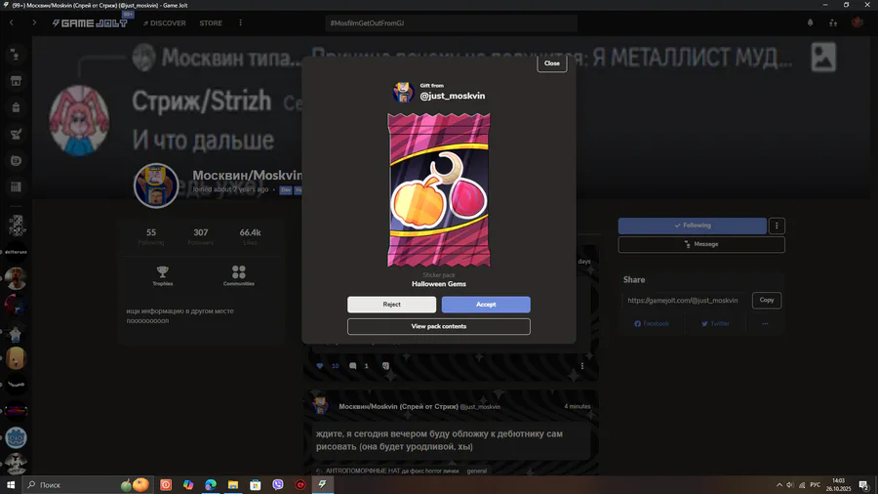Open the Game Jolt logo home
Screen dimensions: 878x494
90,23
